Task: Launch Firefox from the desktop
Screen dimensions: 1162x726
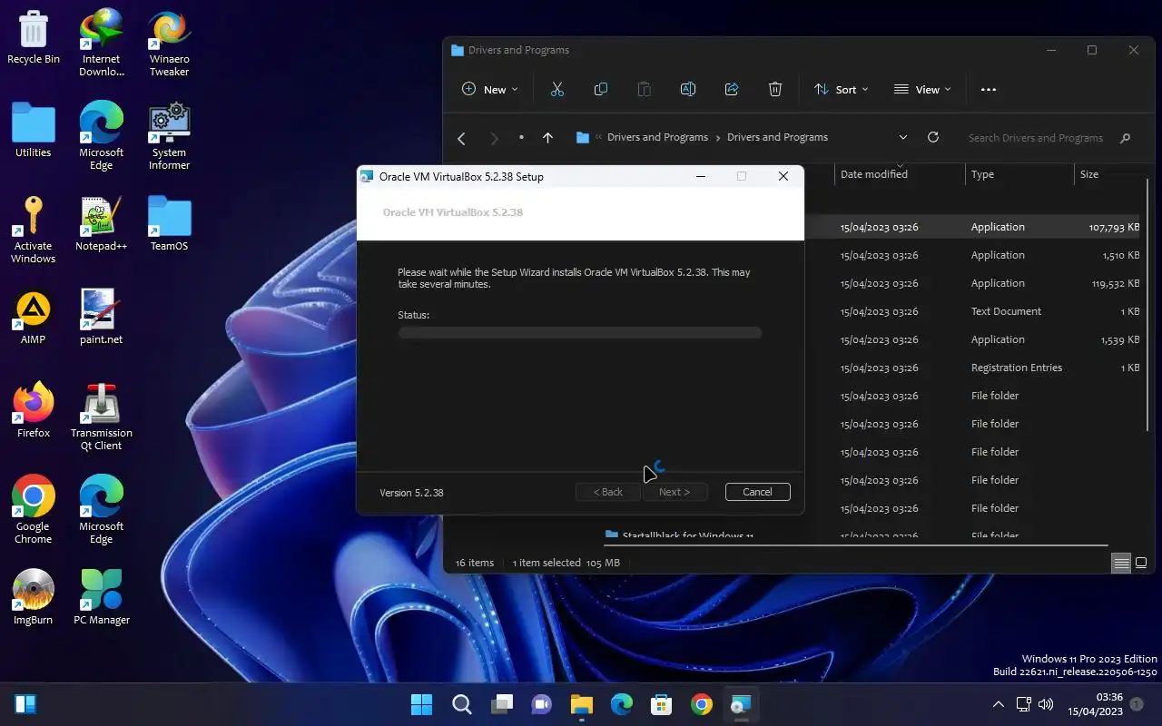Action: tap(34, 411)
